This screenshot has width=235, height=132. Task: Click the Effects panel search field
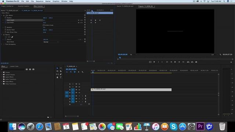click(12, 69)
